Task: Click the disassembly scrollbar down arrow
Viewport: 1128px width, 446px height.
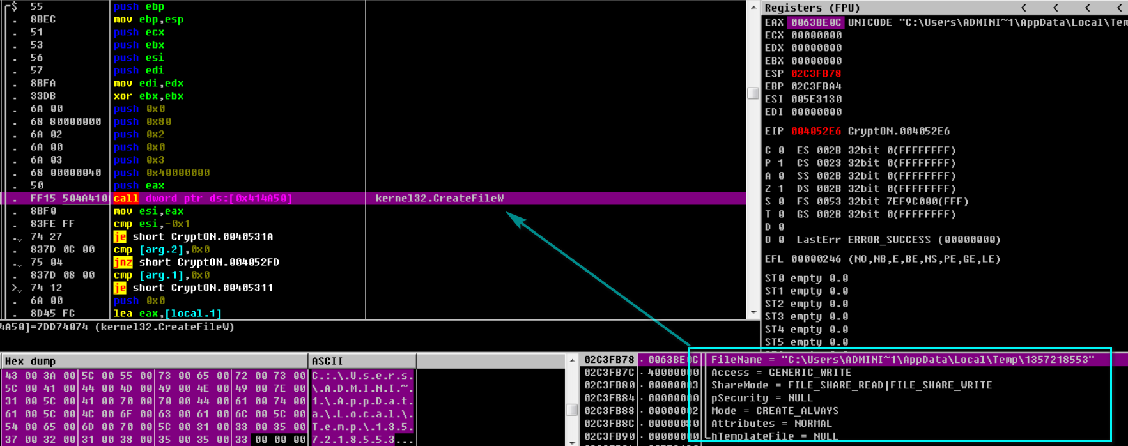Action: [x=753, y=312]
